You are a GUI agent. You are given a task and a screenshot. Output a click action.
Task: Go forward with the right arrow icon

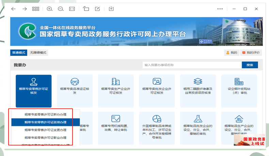[25, 9]
